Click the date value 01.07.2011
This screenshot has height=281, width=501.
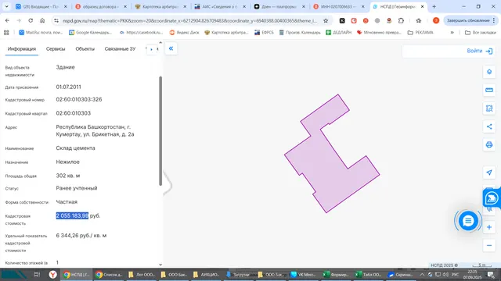(x=68, y=87)
